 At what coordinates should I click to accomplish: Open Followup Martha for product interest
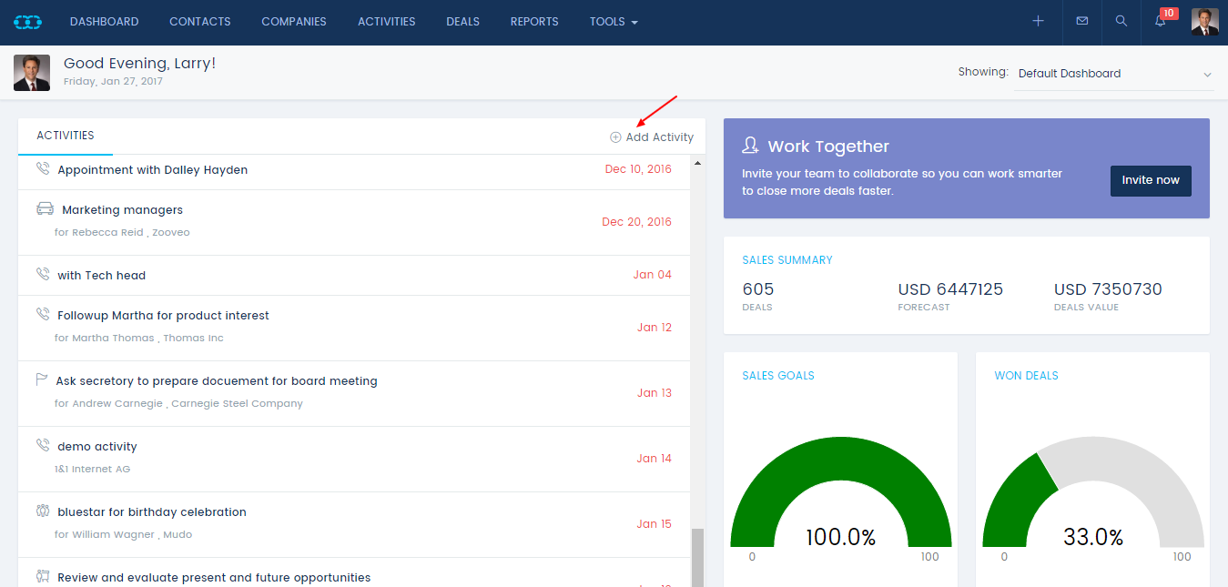pos(164,316)
